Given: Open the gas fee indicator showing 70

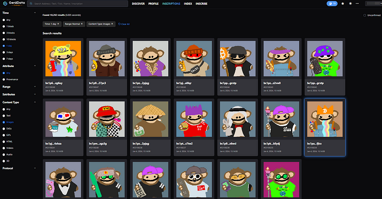Looking at the screenshot, I should click(332, 4).
